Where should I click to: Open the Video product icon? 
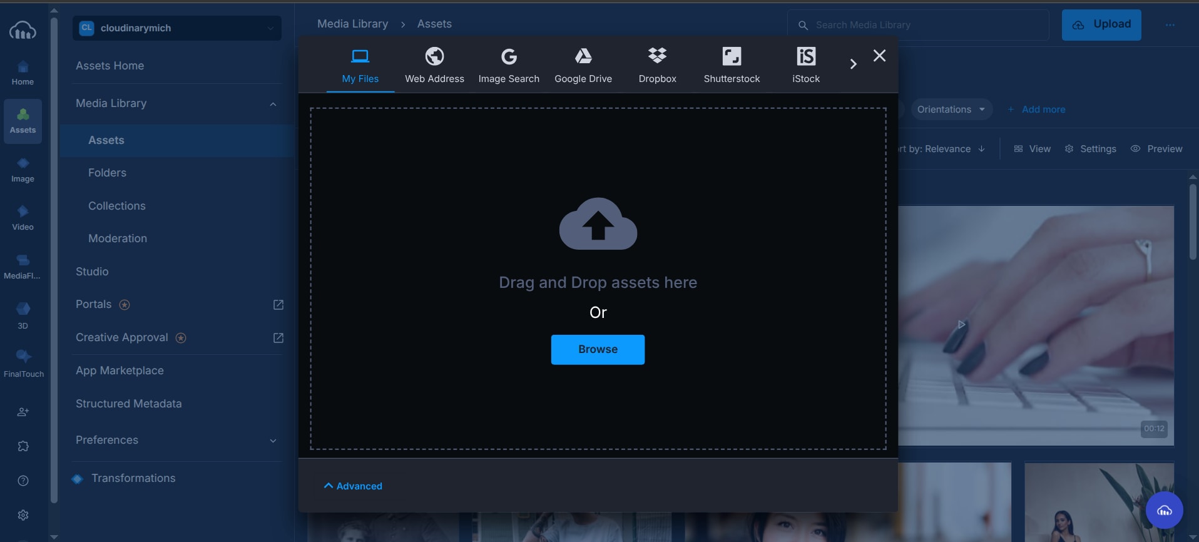[23, 217]
